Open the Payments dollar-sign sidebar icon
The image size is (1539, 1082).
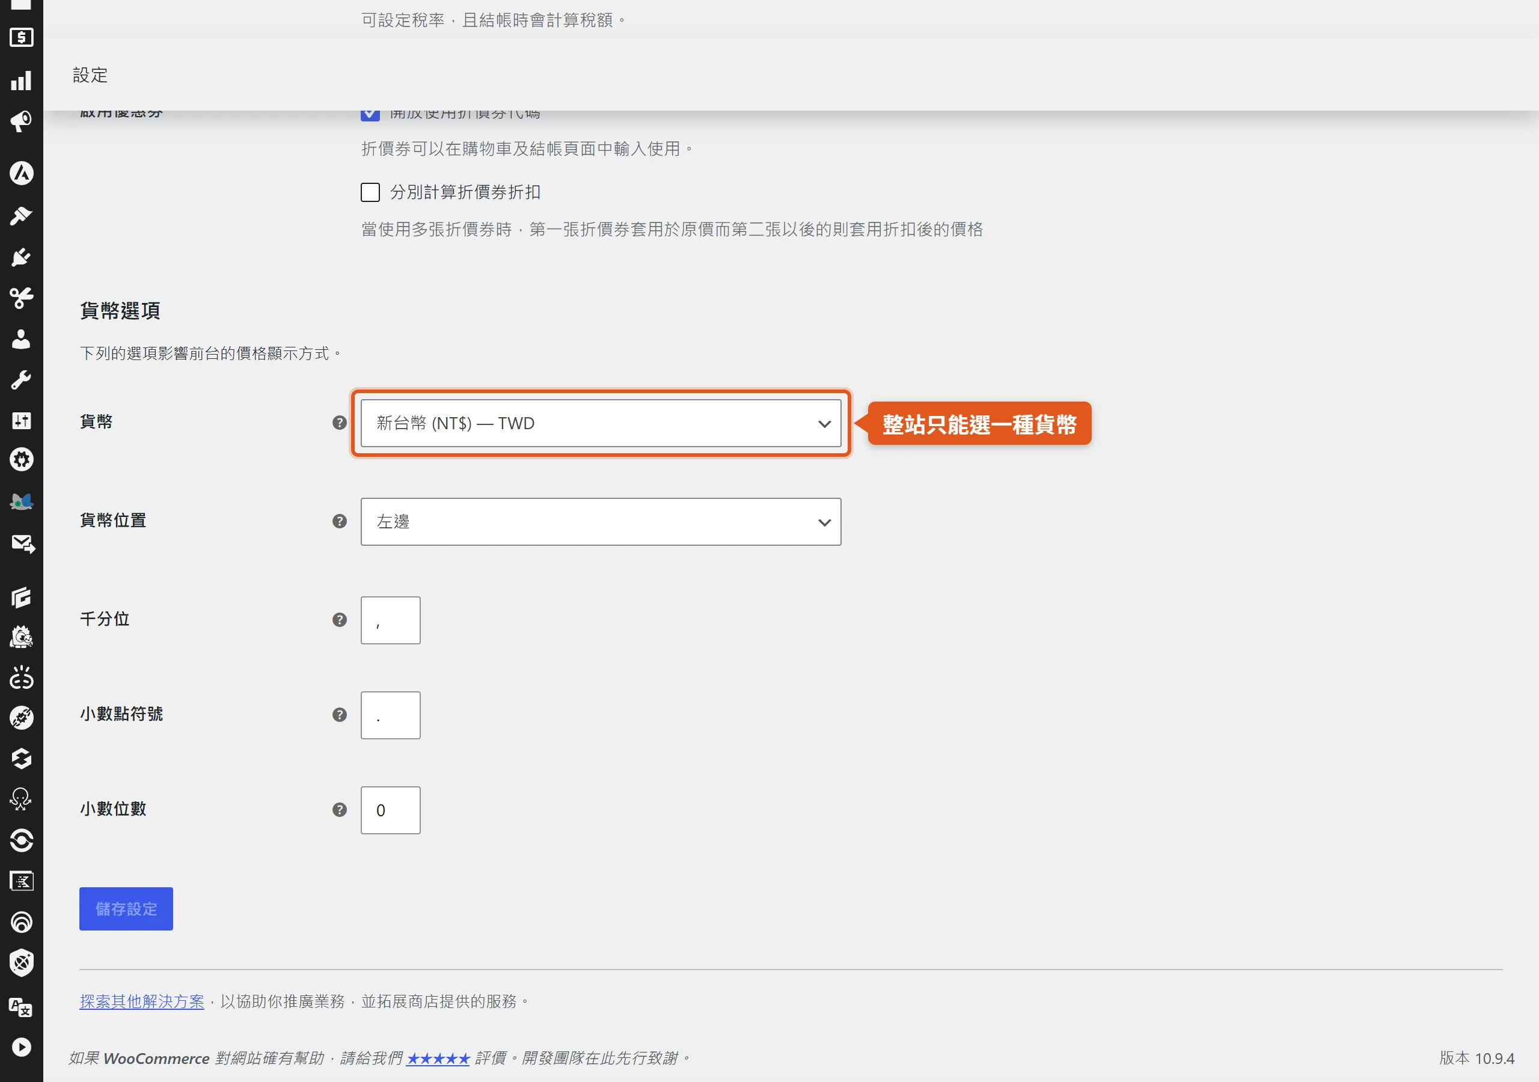coord(22,37)
